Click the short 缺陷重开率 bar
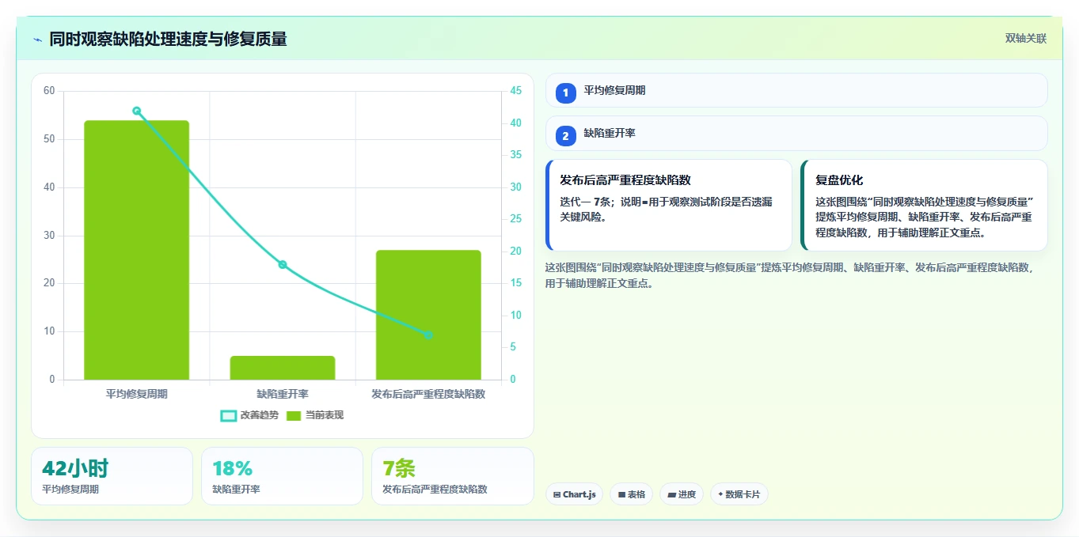The width and height of the screenshot is (1079, 537). (283, 368)
